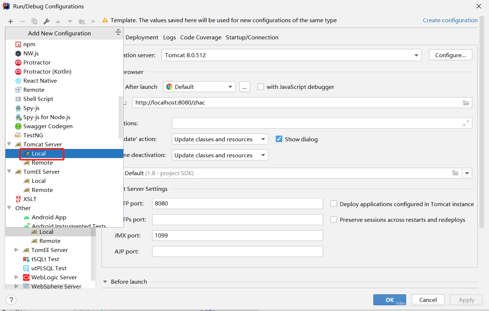Click the popup list vertical scrollbar

click(121, 117)
